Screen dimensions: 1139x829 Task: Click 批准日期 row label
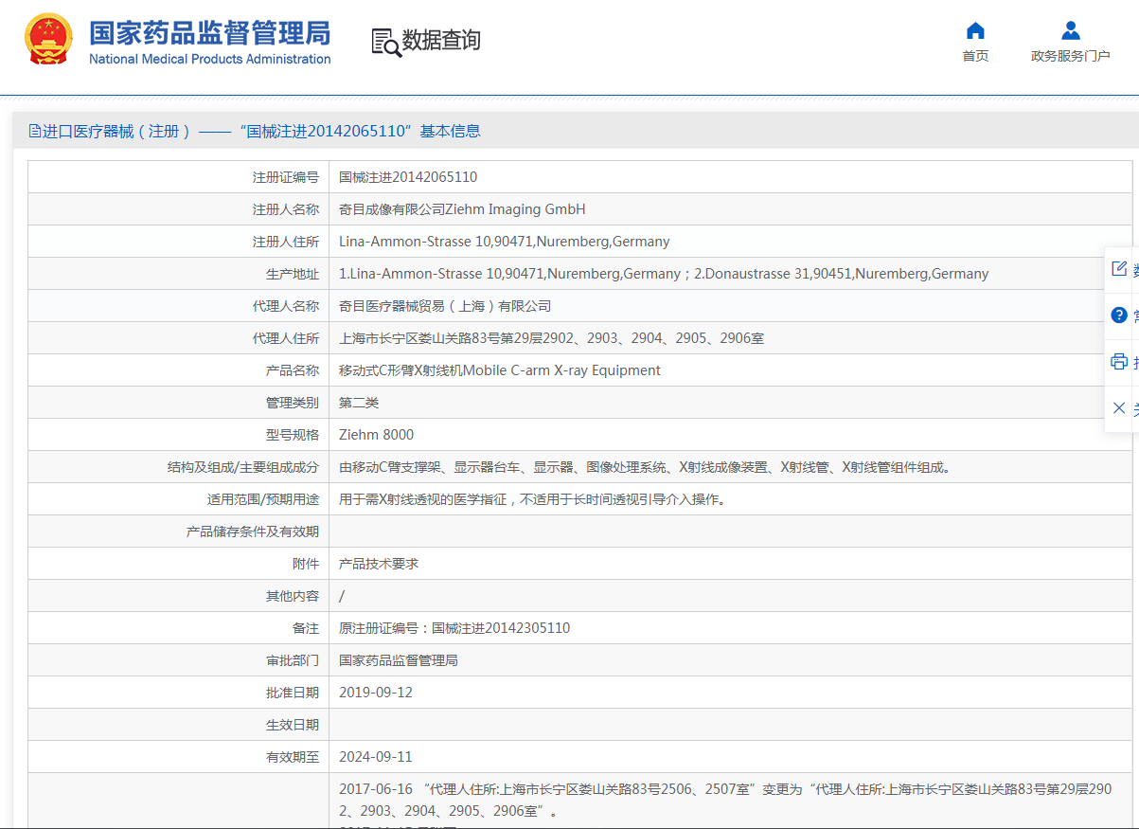coord(293,693)
